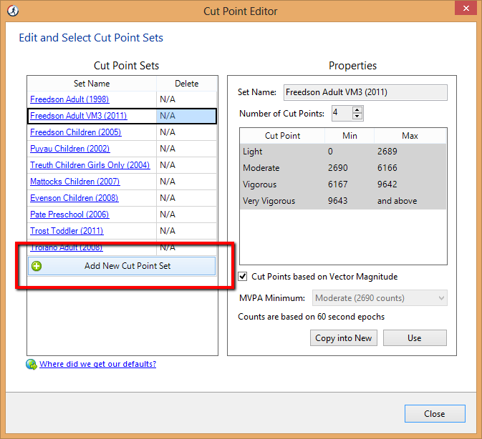The height and width of the screenshot is (439, 482).
Task: Increase Number of Cut Points with up arrow
Action: (x=357, y=109)
